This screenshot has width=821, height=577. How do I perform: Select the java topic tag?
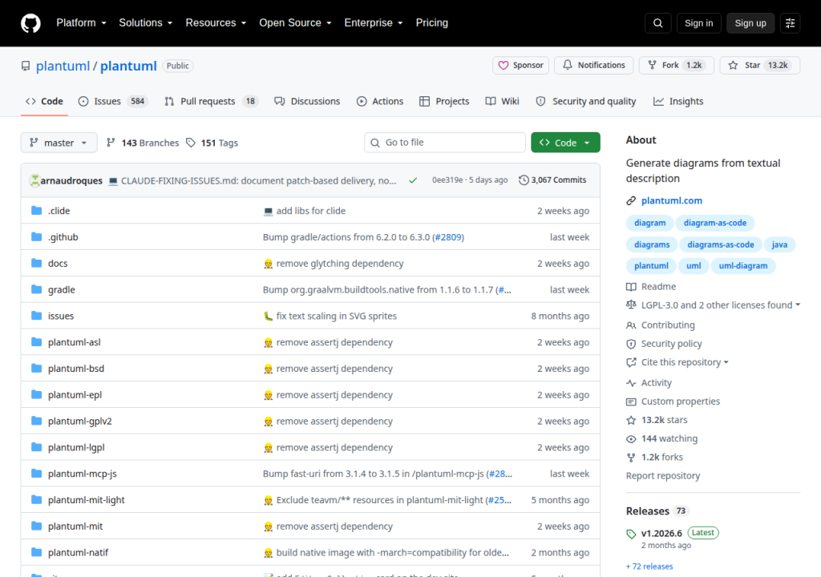tap(779, 244)
